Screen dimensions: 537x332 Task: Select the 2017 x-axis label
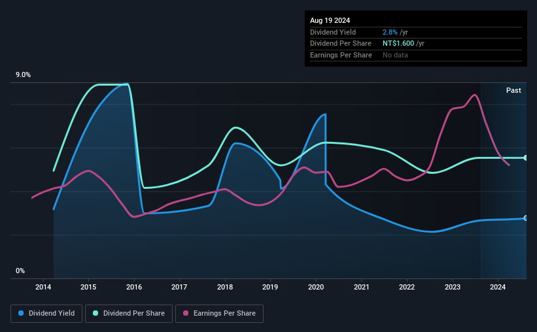(x=179, y=287)
